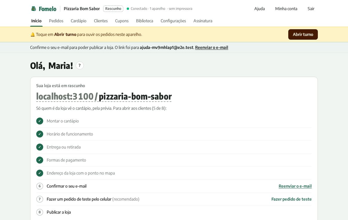Open the Configurações tab
This screenshot has width=348, height=220.
[x=173, y=21]
